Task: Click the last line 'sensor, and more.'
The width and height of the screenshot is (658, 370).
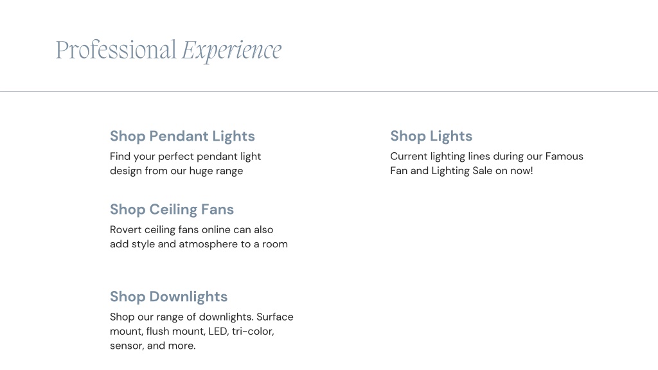Action: (x=153, y=346)
